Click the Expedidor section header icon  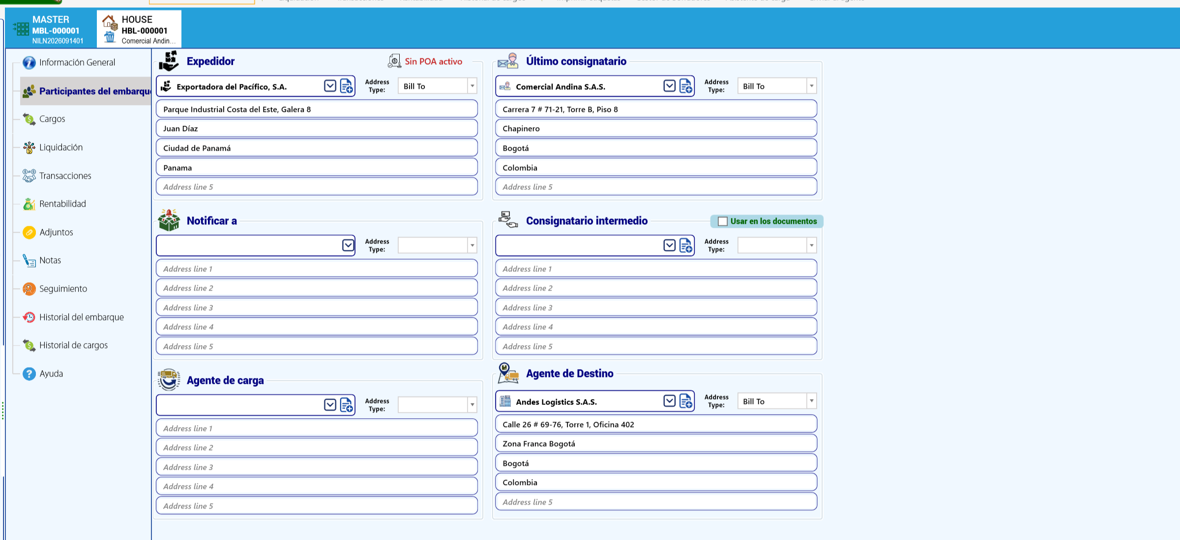pos(169,61)
